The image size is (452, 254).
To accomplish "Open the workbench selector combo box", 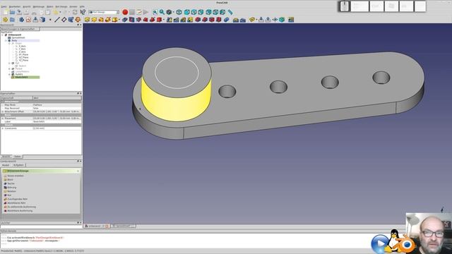I will pos(104,12).
